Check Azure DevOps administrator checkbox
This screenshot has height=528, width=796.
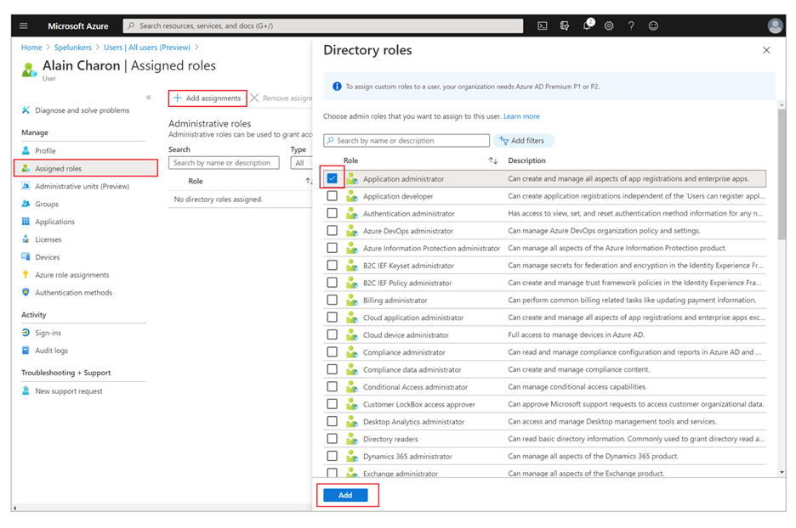point(332,231)
